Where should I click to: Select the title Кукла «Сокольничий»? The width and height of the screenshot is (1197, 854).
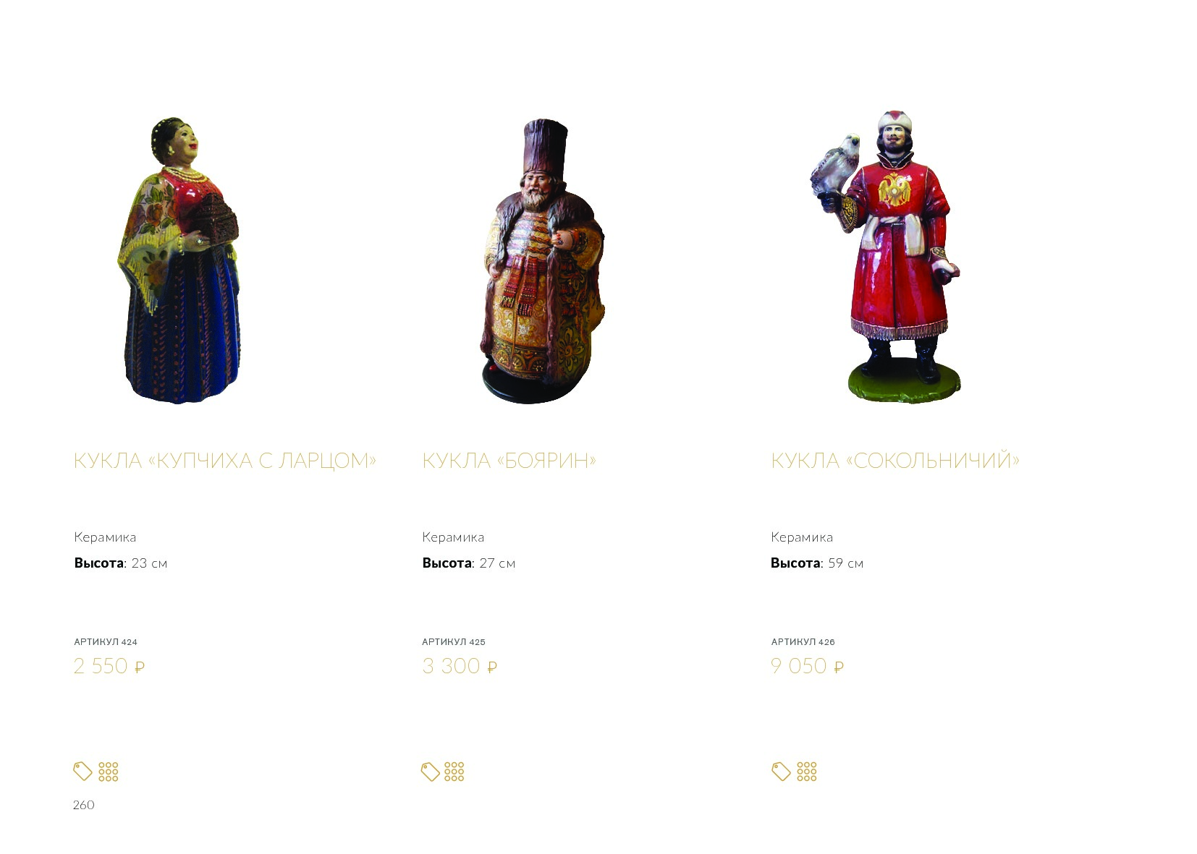(895, 460)
